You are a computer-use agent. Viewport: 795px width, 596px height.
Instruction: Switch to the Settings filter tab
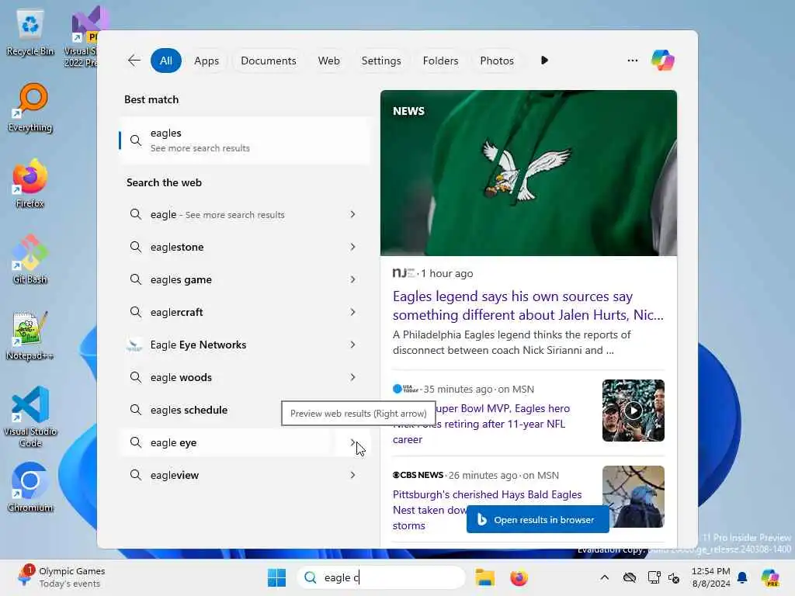(x=380, y=61)
